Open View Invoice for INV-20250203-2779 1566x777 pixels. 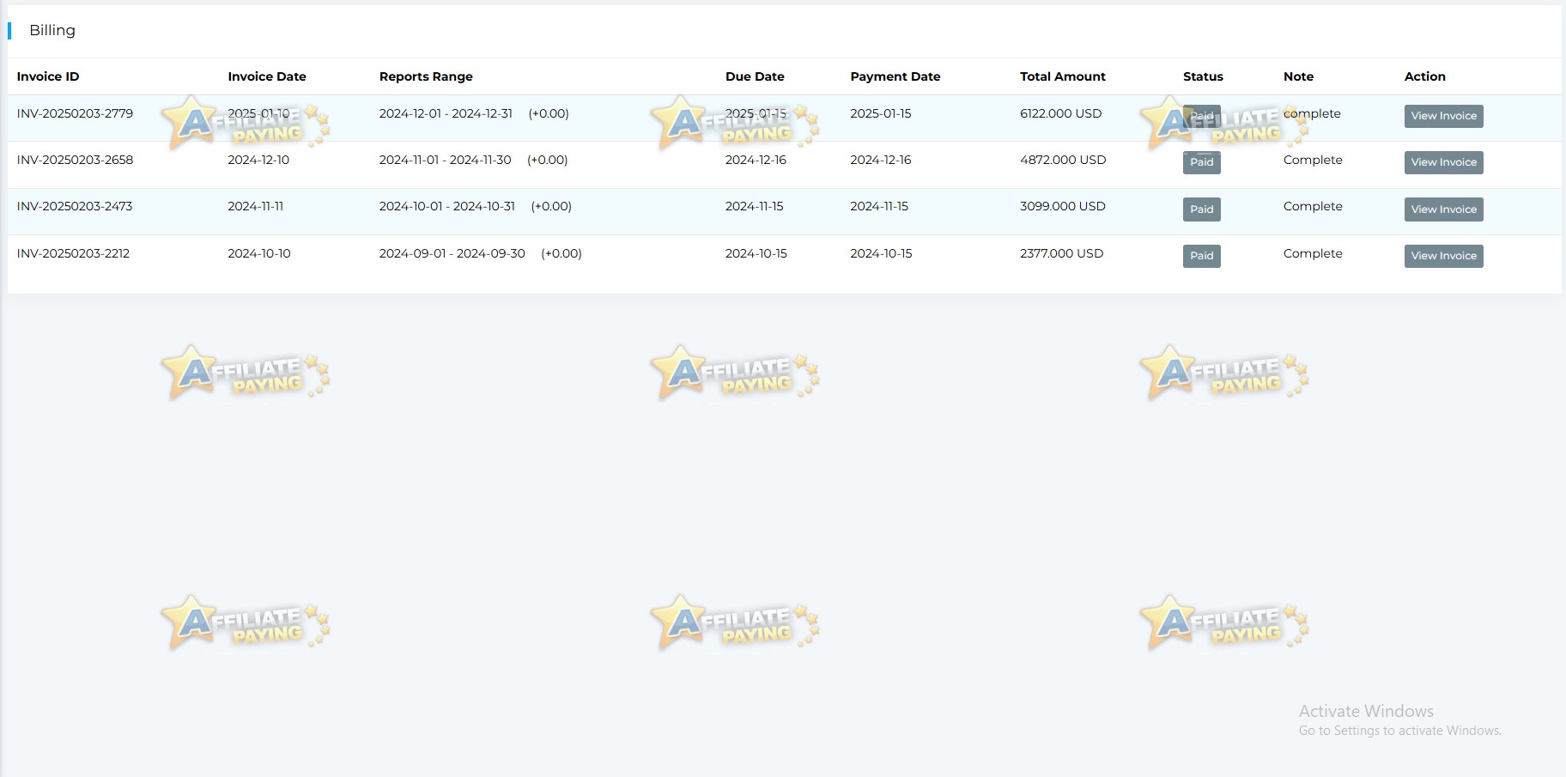(1443, 116)
